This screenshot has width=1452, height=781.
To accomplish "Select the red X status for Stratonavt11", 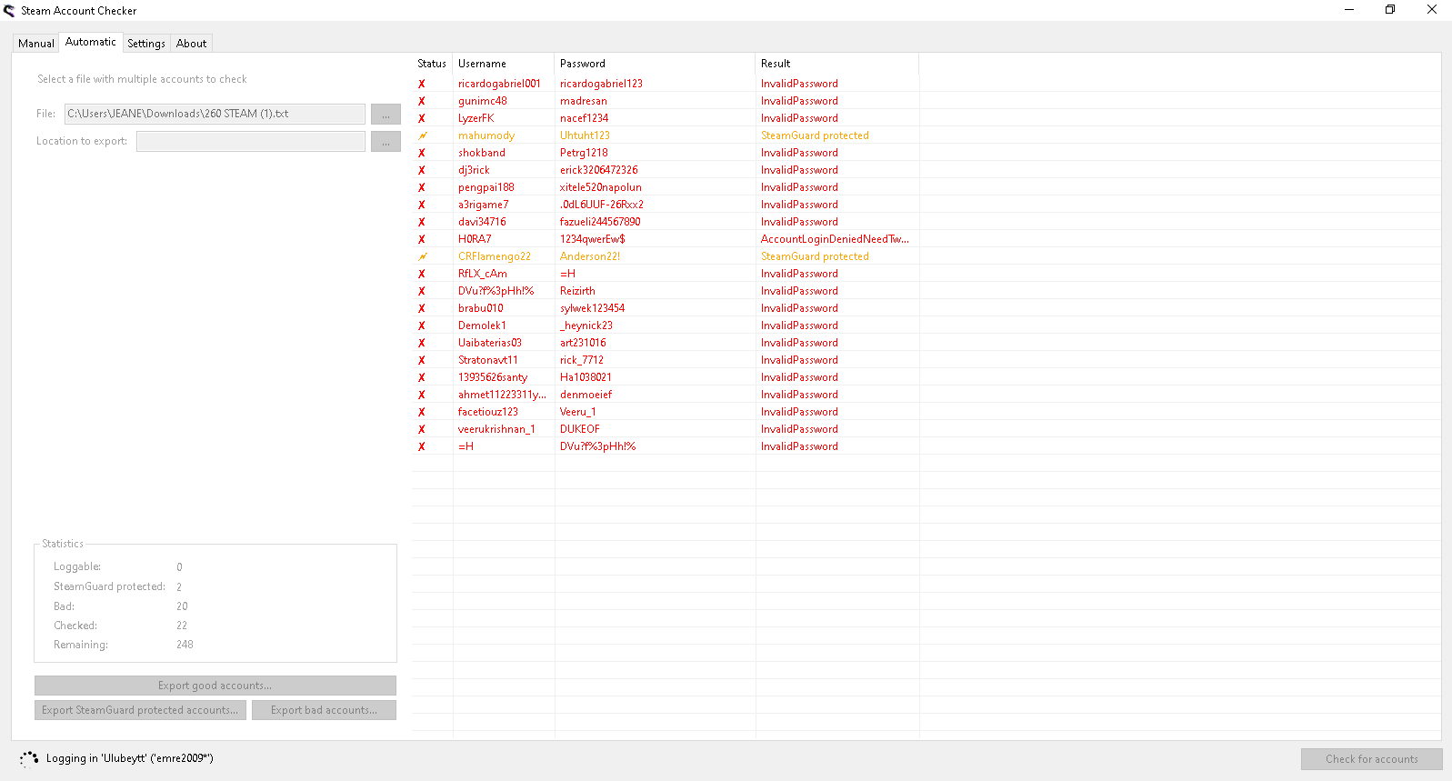I will coord(422,360).
